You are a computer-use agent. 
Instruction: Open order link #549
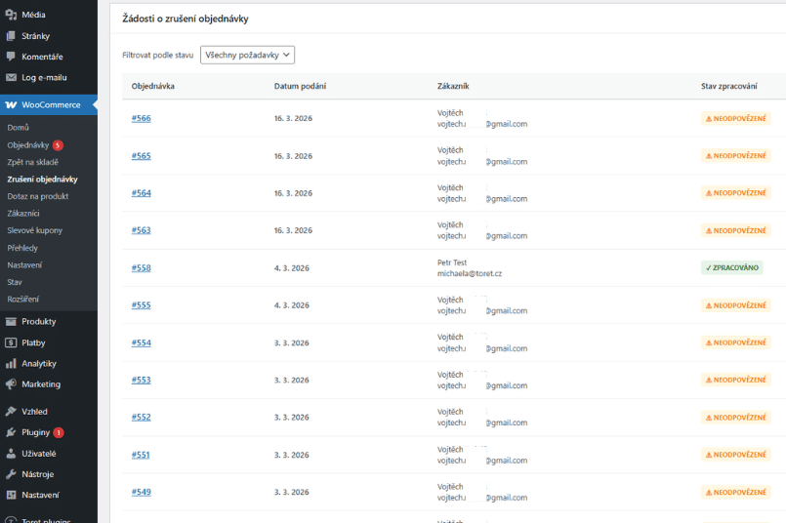(x=142, y=492)
